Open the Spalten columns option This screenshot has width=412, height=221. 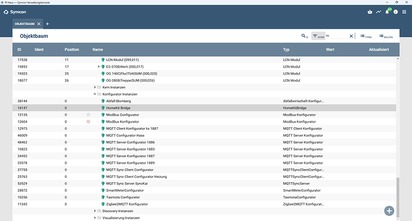[386, 36]
